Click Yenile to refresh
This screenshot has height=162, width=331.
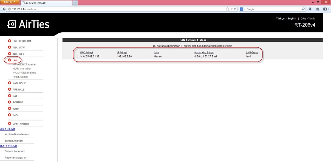click(312, 19)
